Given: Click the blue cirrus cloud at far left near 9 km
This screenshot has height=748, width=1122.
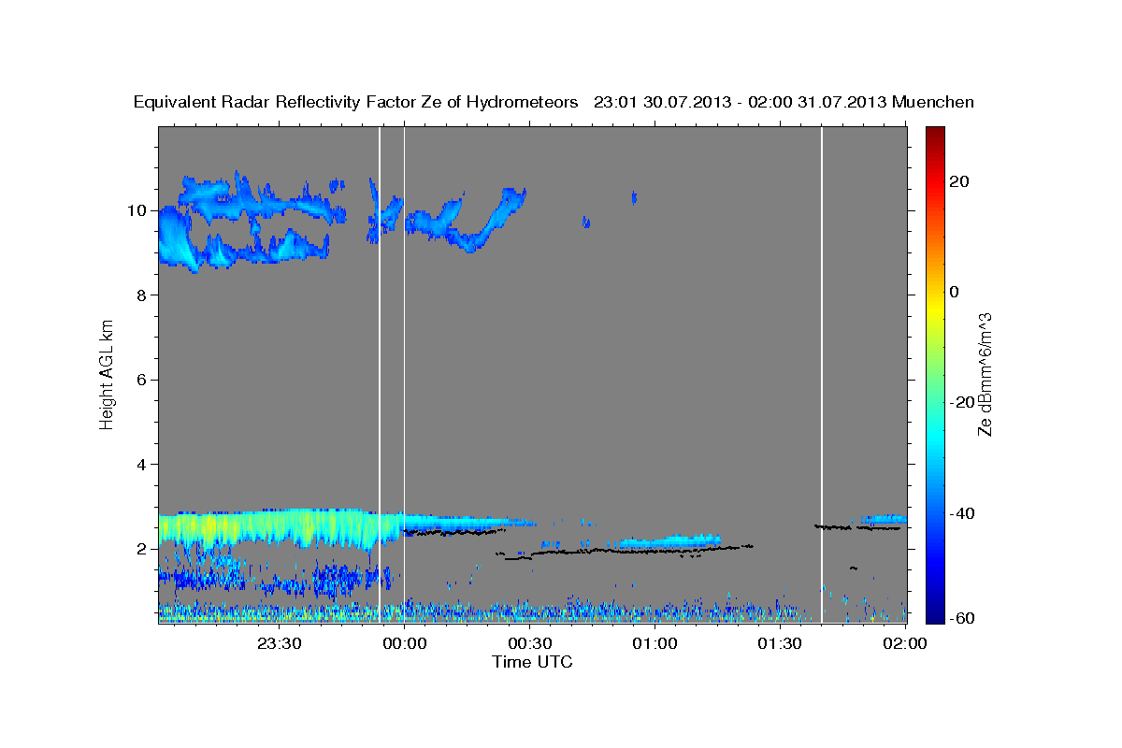Looking at the screenshot, I should [178, 239].
